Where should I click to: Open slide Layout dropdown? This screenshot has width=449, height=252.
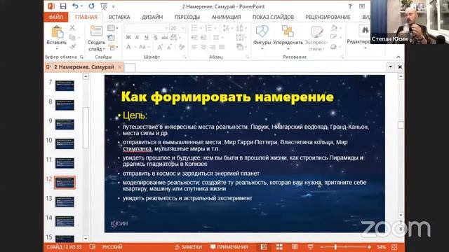pos(113,28)
